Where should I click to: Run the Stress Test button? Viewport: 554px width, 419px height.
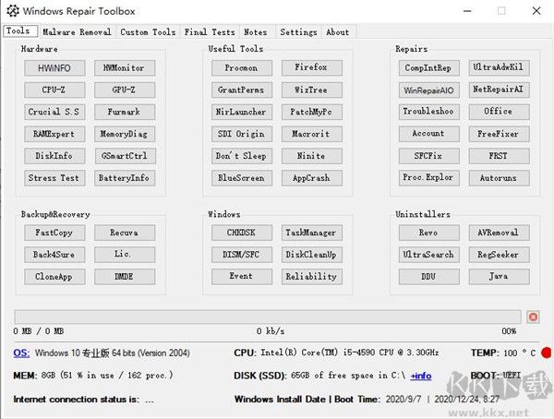click(54, 178)
